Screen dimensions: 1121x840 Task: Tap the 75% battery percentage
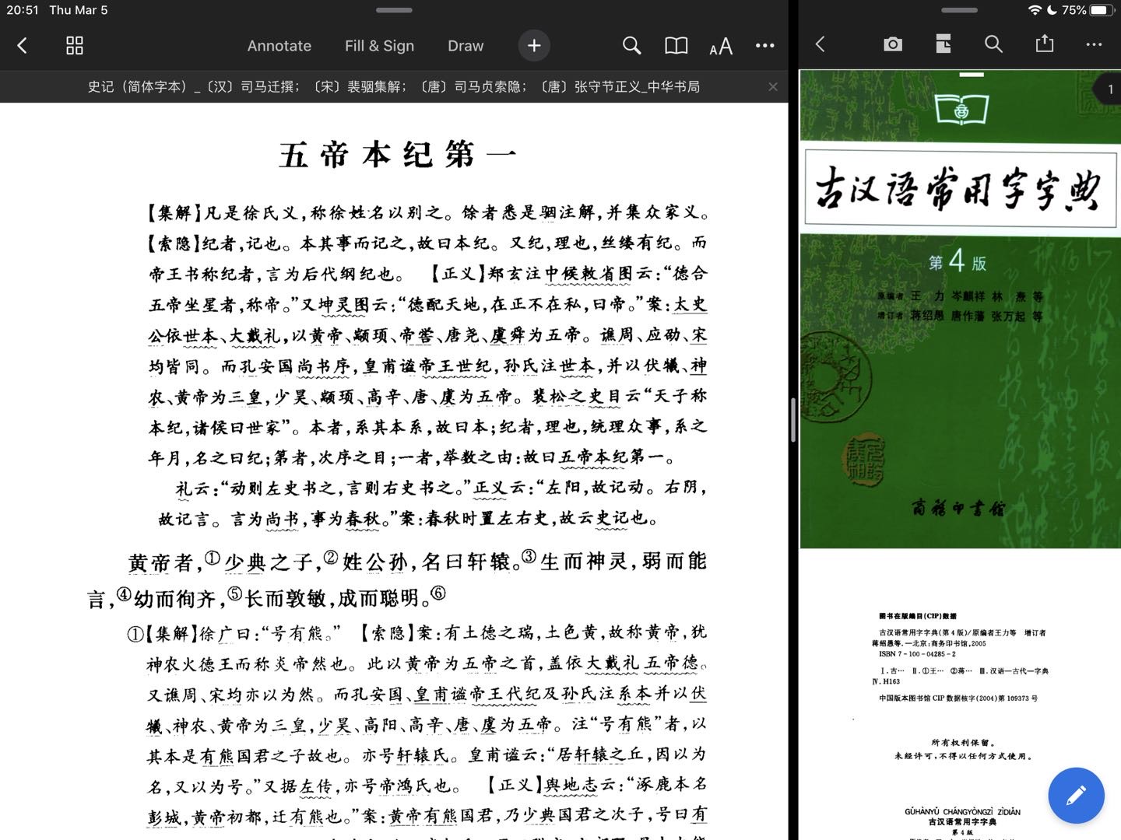coord(1074,10)
